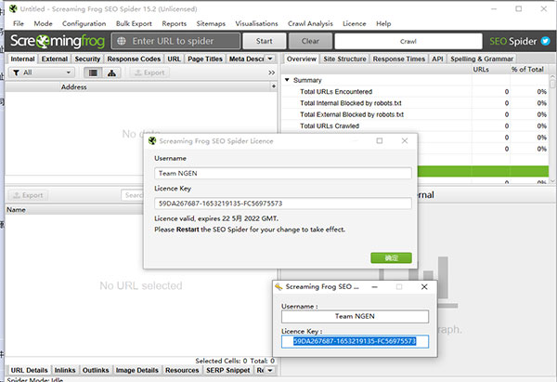Switch to the Site Structure tab

point(344,59)
